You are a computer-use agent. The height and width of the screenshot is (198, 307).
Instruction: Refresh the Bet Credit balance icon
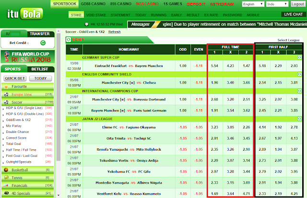pos(43,43)
